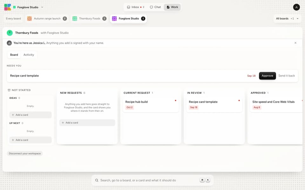The image size is (305, 190).
Task: Click the Current Request column header
Action: click(137, 93)
